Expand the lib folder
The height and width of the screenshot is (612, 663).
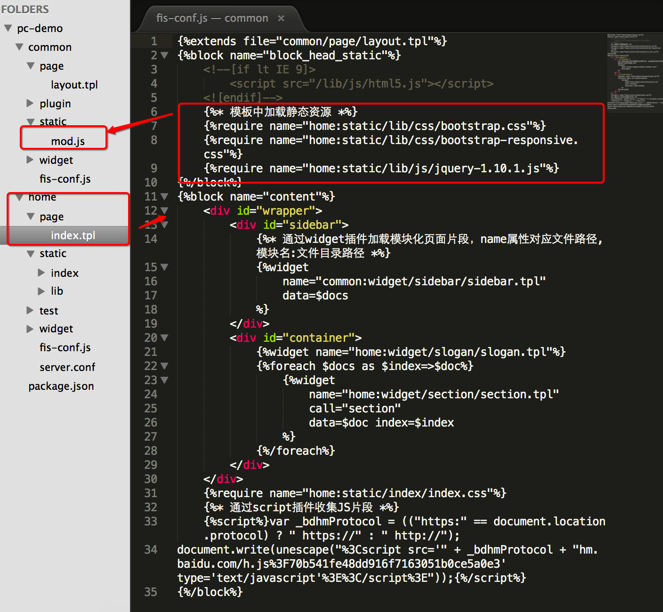pyautogui.click(x=41, y=291)
